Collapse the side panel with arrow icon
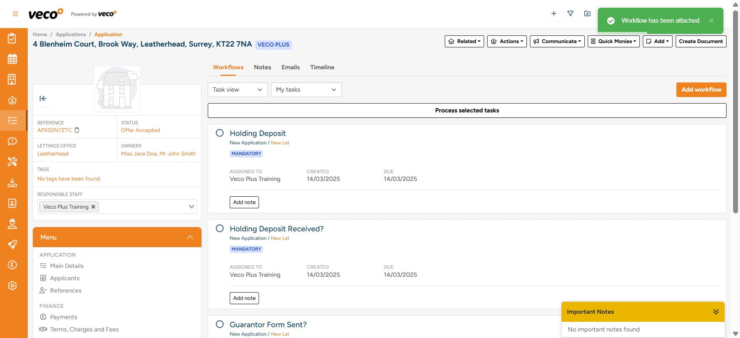Viewport: 740px width, 338px height. click(x=43, y=99)
